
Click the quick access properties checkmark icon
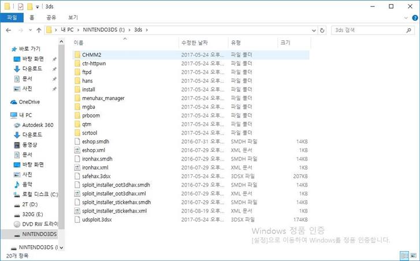21,6
